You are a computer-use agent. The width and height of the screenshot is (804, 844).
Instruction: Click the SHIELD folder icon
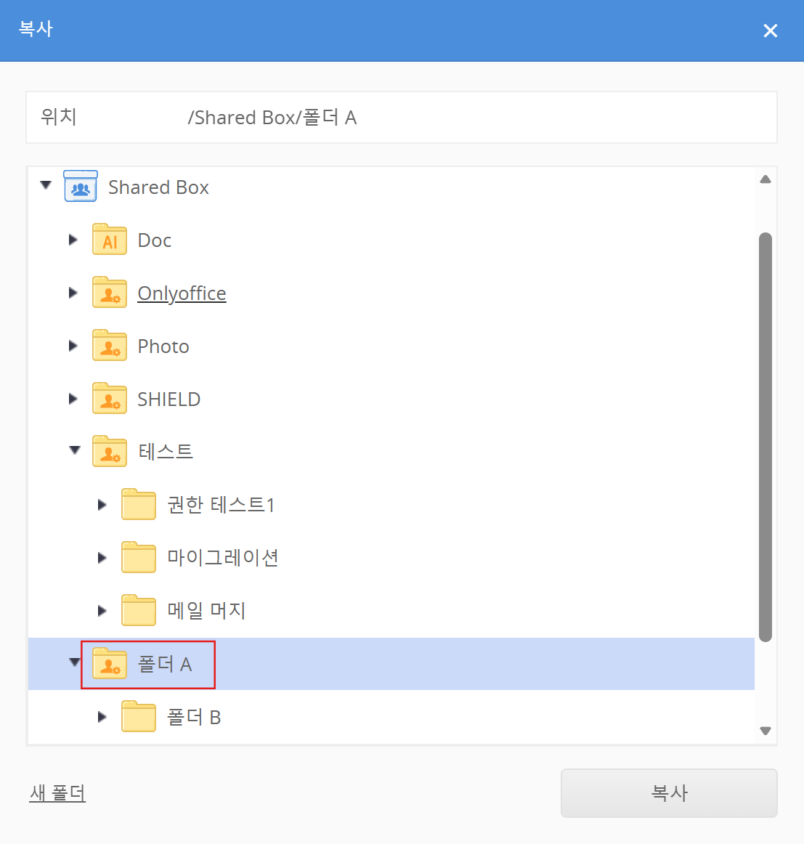[x=110, y=399]
